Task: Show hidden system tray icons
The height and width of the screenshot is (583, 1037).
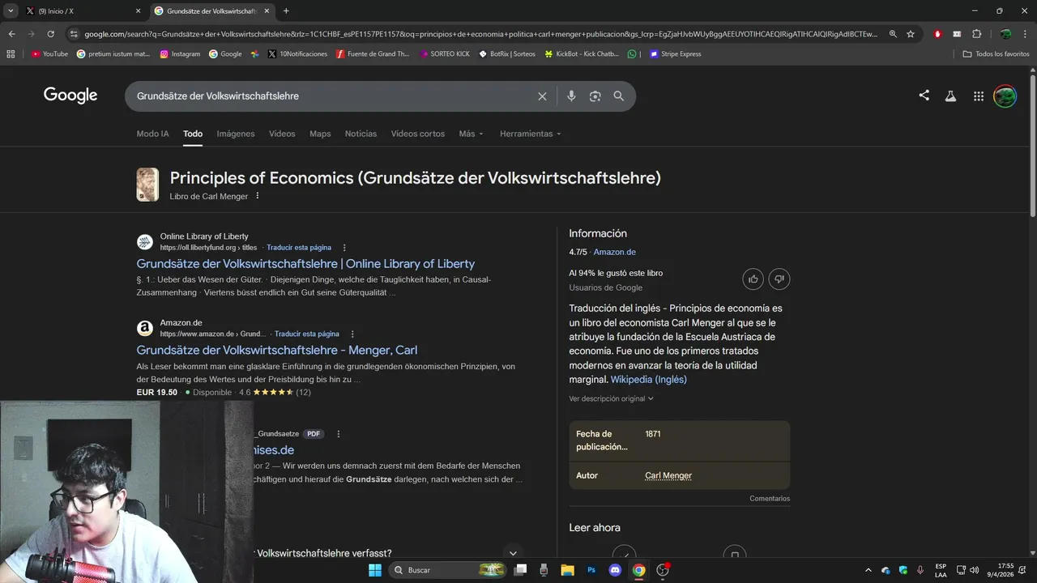Action: pos(868,570)
